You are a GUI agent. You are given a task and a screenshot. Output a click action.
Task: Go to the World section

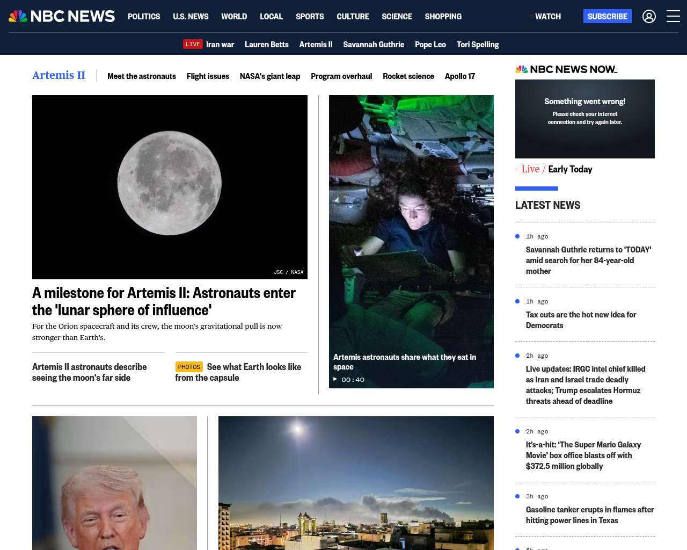(234, 17)
